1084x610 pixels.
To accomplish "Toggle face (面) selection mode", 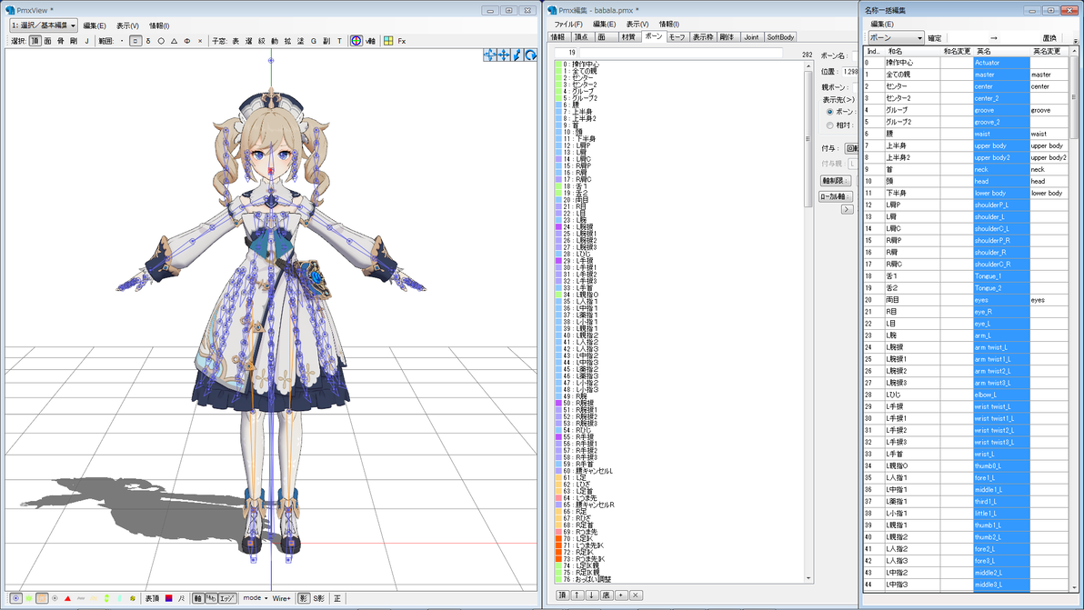I will point(47,42).
